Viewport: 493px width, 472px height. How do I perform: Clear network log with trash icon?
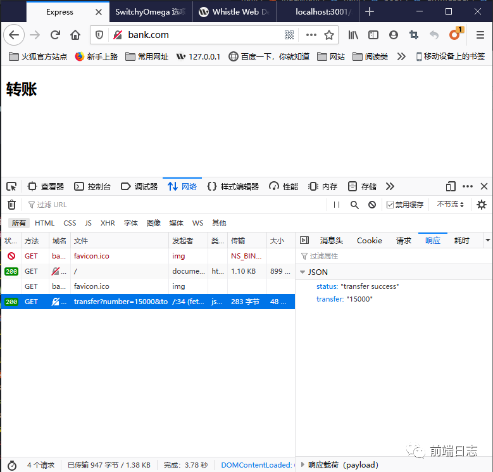11,205
